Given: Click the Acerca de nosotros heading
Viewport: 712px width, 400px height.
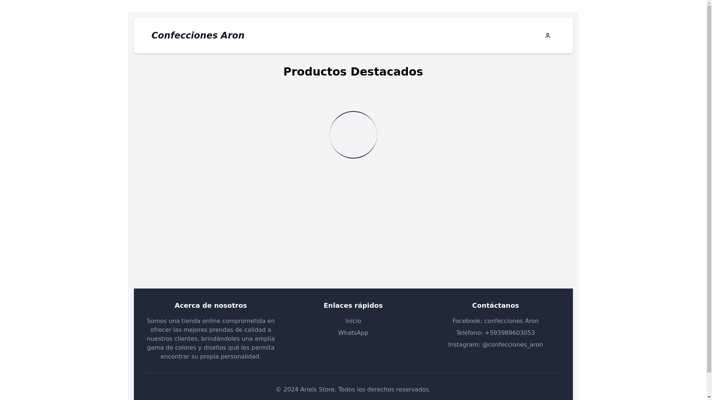Looking at the screenshot, I should (x=211, y=306).
